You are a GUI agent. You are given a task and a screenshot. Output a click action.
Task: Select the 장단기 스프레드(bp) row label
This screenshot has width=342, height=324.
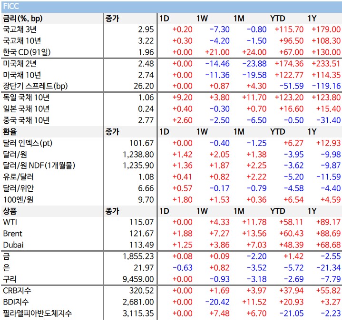[35, 86]
